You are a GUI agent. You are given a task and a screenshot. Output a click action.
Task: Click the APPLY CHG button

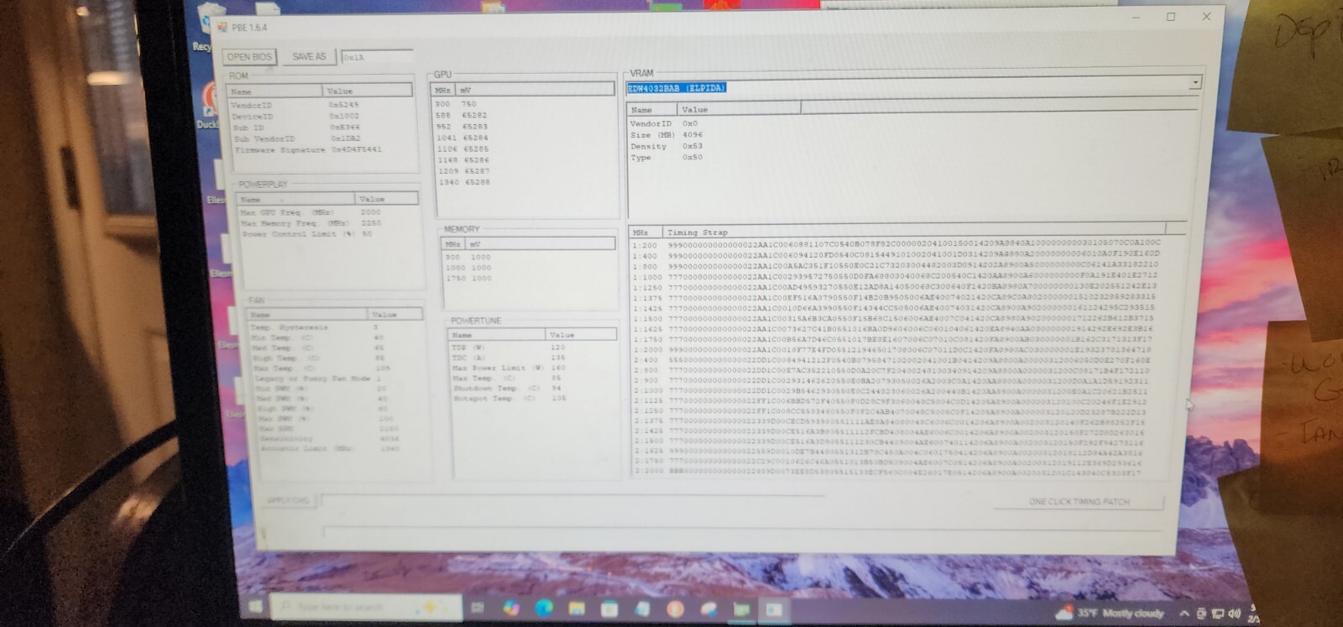[x=287, y=500]
